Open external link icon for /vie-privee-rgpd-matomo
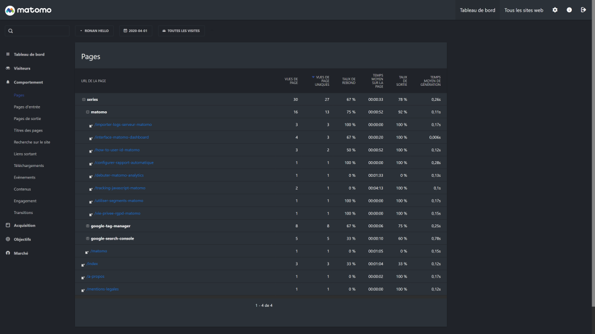The height and width of the screenshot is (334, 595). tap(91, 215)
